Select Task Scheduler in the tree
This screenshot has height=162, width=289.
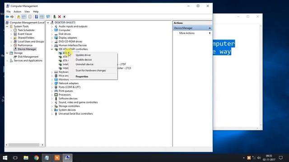click(x=26, y=30)
